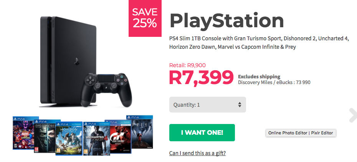The width and height of the screenshot is (357, 162).
Task: Click the Online Photo Editor tooltip
Action: [x=301, y=133]
